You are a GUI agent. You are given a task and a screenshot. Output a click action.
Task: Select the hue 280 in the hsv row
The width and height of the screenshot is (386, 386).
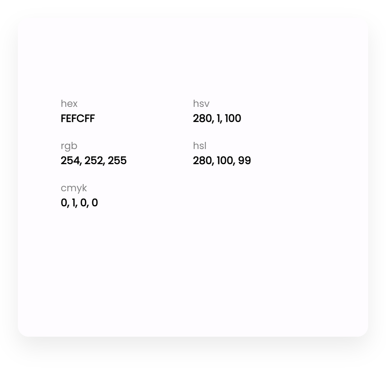point(202,118)
